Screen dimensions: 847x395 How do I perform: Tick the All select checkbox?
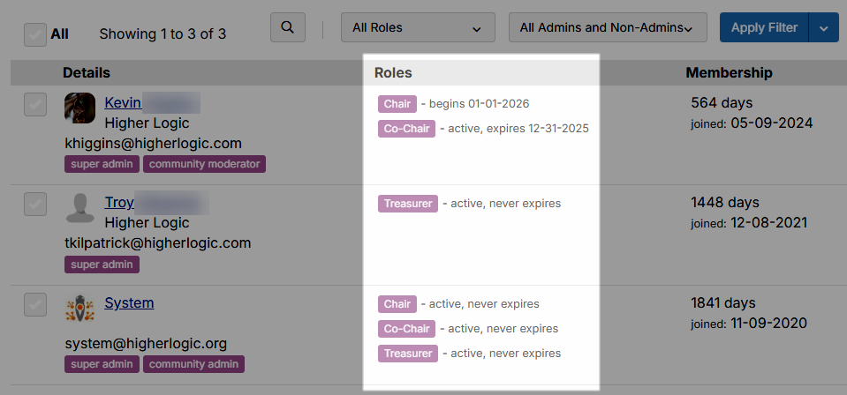(35, 35)
